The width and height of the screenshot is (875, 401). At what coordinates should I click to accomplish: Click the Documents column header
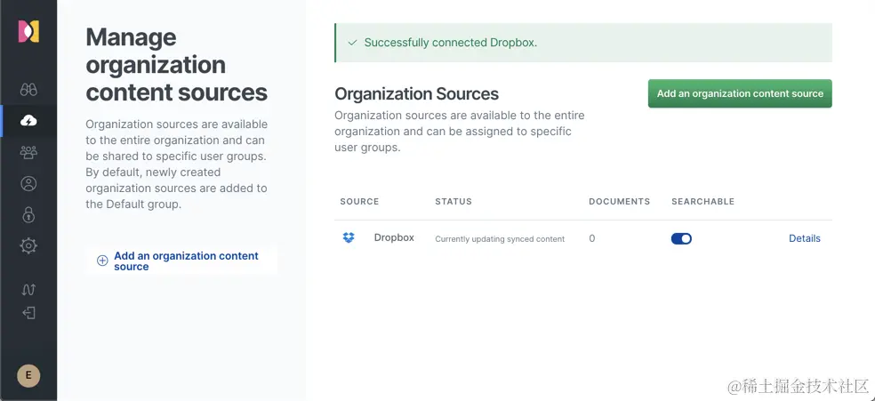coord(619,202)
